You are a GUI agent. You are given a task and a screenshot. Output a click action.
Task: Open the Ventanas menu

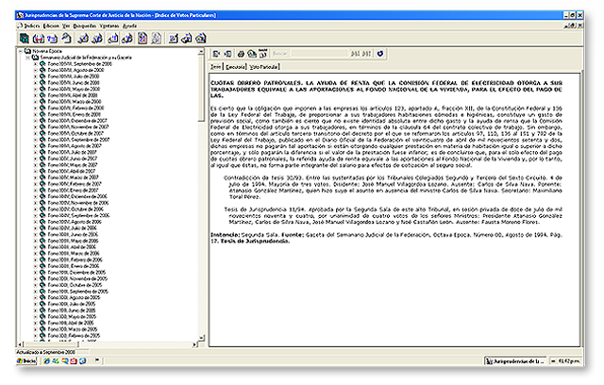(x=109, y=25)
